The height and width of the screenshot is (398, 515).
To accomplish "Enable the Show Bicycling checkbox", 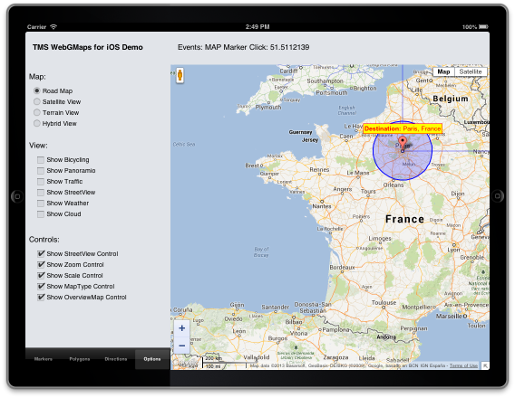I will 41,160.
